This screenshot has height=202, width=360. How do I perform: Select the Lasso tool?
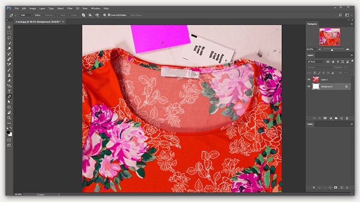click(9, 38)
